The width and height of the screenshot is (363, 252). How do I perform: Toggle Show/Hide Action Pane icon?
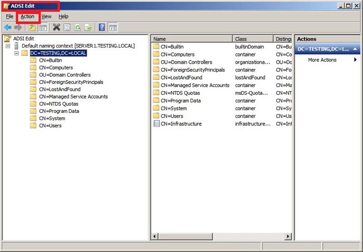click(x=113, y=28)
